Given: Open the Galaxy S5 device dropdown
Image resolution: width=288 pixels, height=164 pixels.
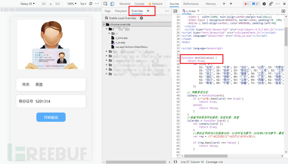Looking at the screenshot, I should 28,4.
